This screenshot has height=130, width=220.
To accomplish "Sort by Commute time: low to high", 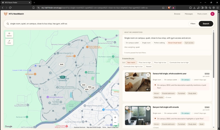I will 179,62.
